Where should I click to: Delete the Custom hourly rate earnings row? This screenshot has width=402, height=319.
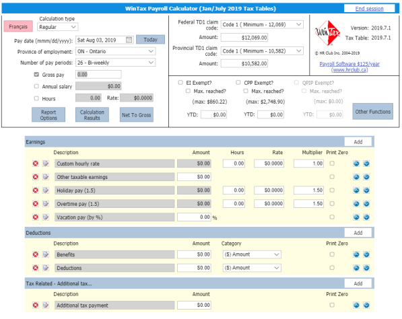[x=36, y=164]
